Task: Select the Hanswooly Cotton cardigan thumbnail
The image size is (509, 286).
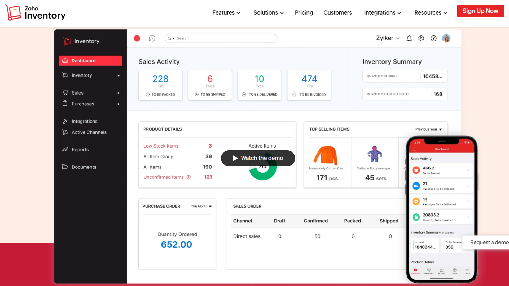Action: [x=326, y=155]
